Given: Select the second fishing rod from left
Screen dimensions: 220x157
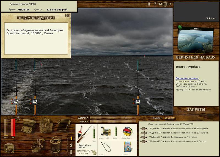Looking at the screenshot, I should click(35, 87).
